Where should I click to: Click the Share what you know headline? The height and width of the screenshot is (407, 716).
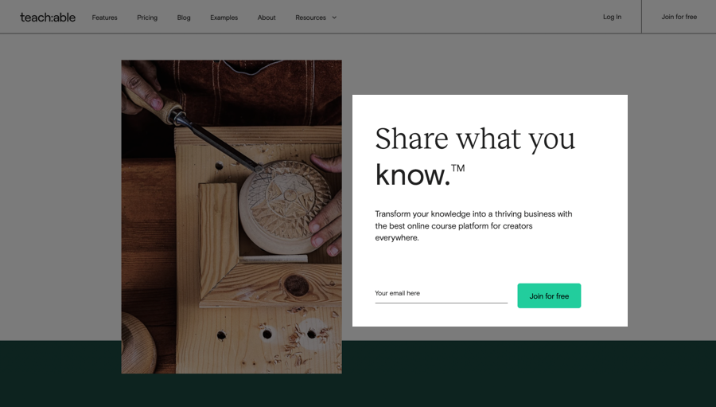(x=475, y=156)
